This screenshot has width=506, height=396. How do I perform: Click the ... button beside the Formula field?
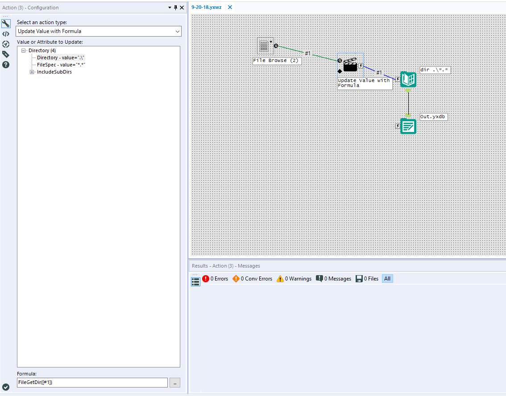coord(174,383)
